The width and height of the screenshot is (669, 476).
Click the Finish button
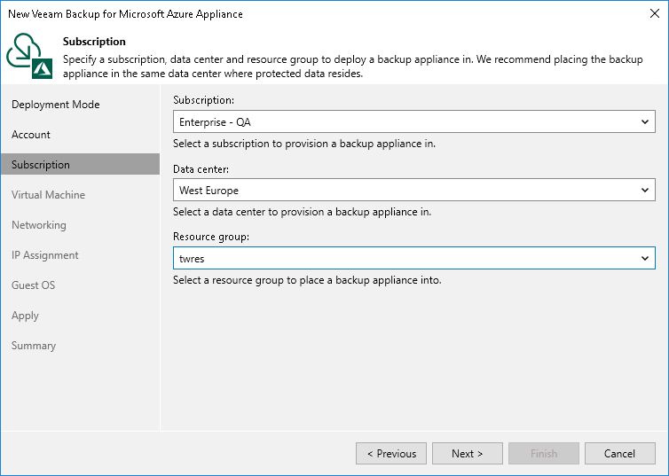[x=544, y=454]
